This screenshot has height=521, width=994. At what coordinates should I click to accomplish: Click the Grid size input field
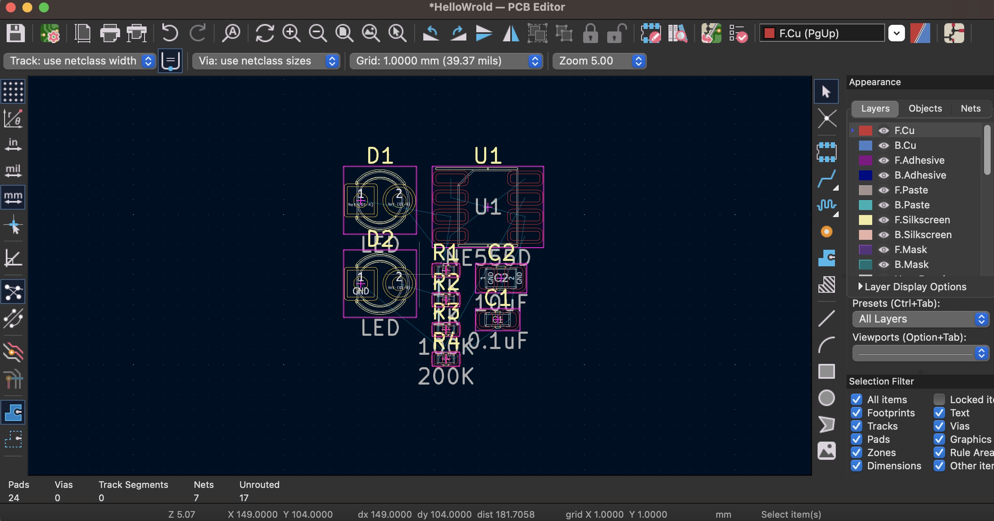coord(444,60)
